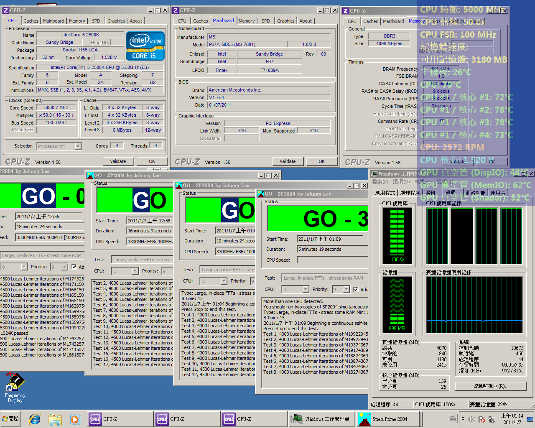The image size is (535, 428).
Task: Open About tab in CPU-Z Mainboard window
Action: (x=305, y=21)
